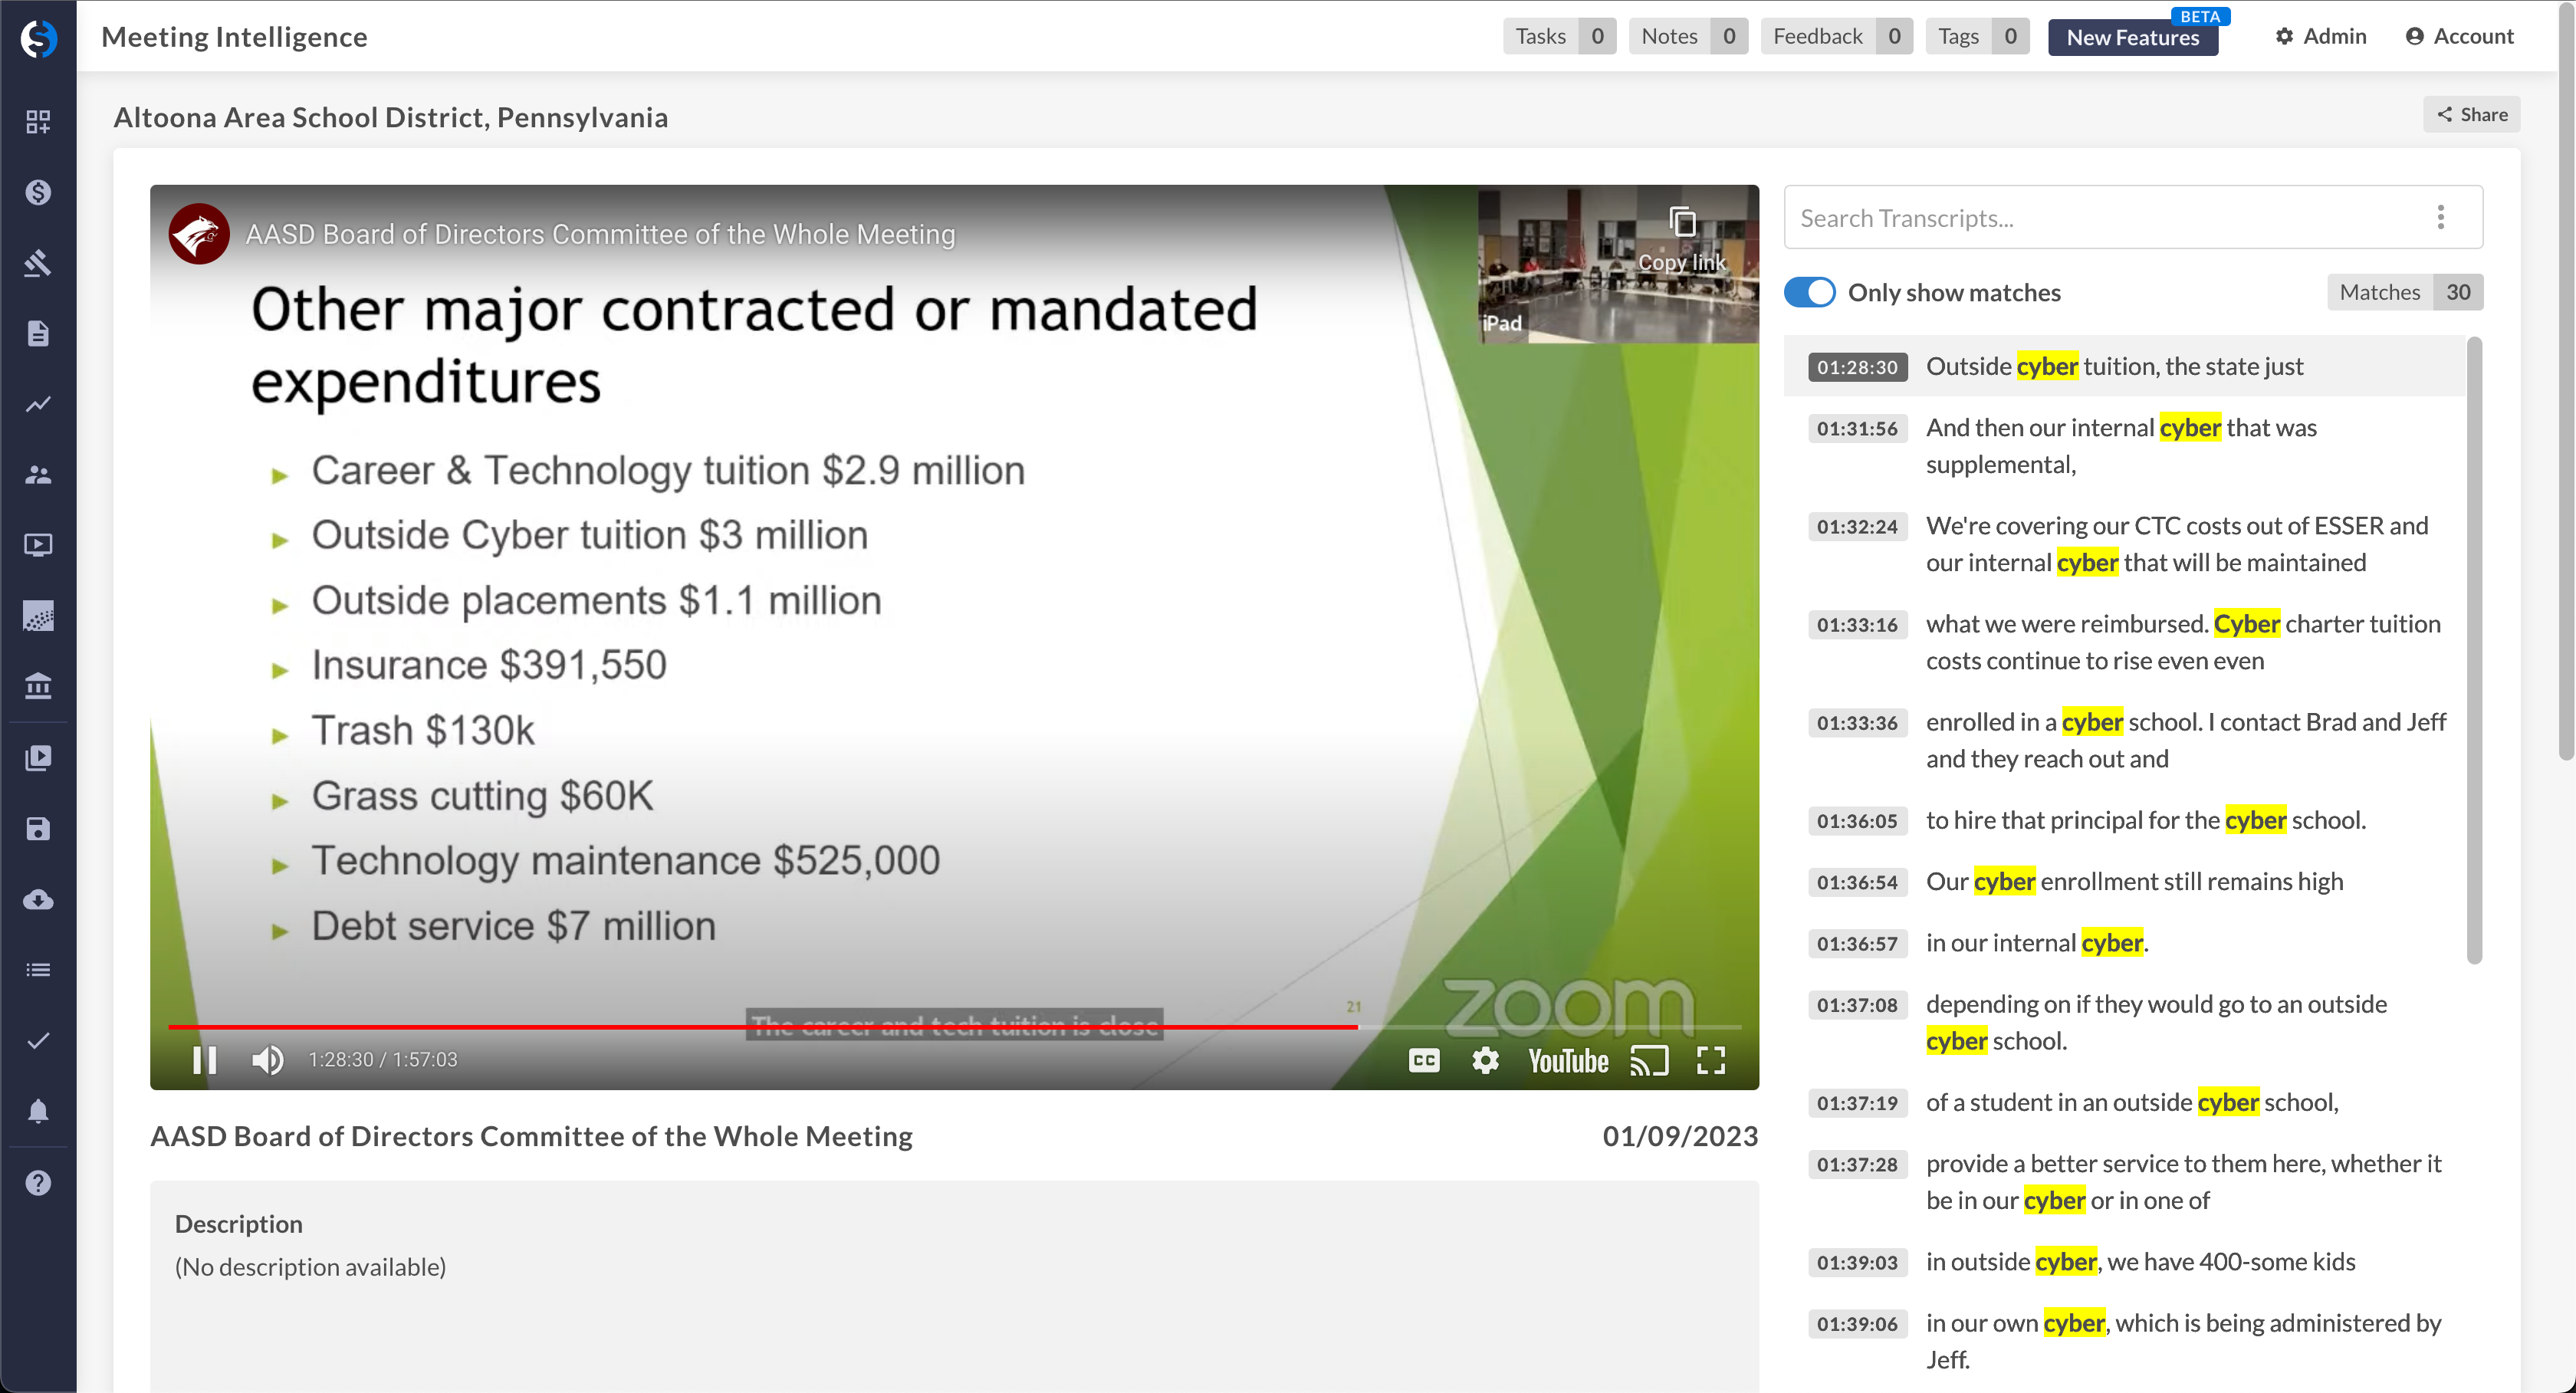
Task: Open the Admin settings
Action: [x=2321, y=36]
